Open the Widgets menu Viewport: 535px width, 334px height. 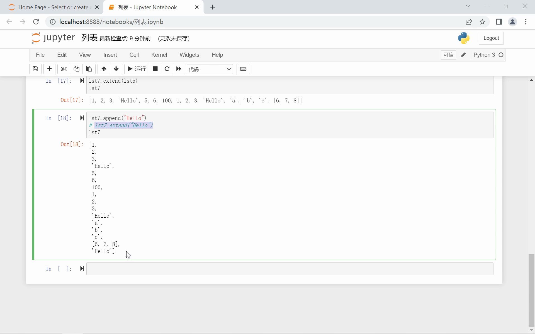[x=189, y=55]
